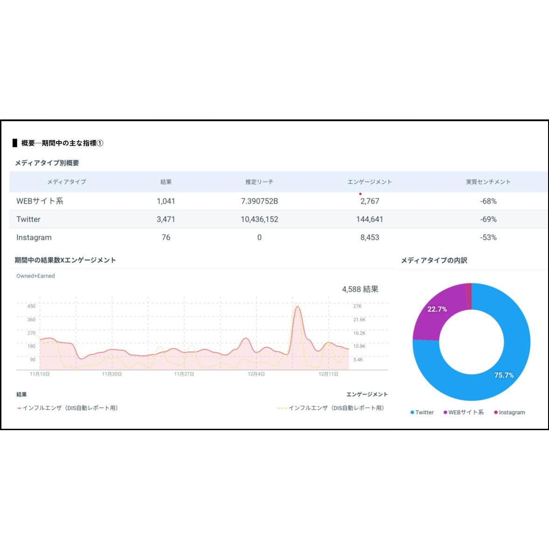Toggle the yellow エンゲージメント series legend marker
Viewport: 549px width, 549px height.
(282, 408)
